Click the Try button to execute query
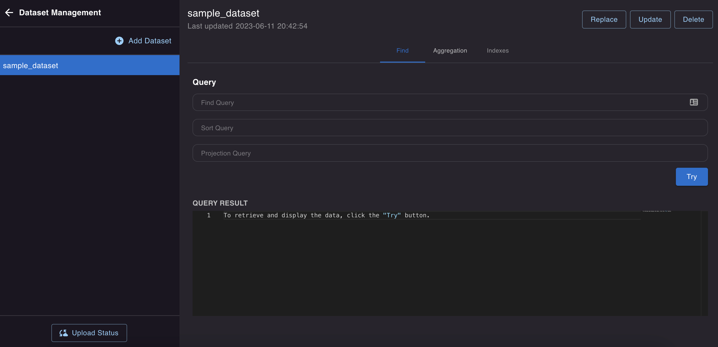Viewport: 718px width, 347px height. 691,177
